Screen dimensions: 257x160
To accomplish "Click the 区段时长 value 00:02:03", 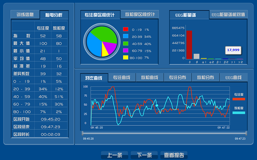I will tap(51, 134).
